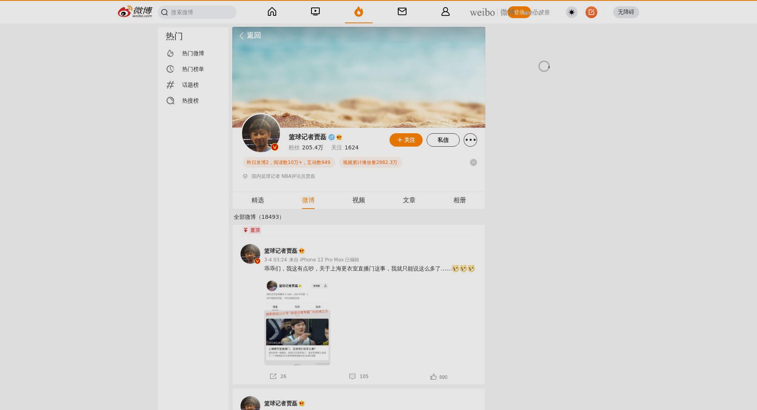Click the iPhone 12 Pro Max source text

coord(322,260)
